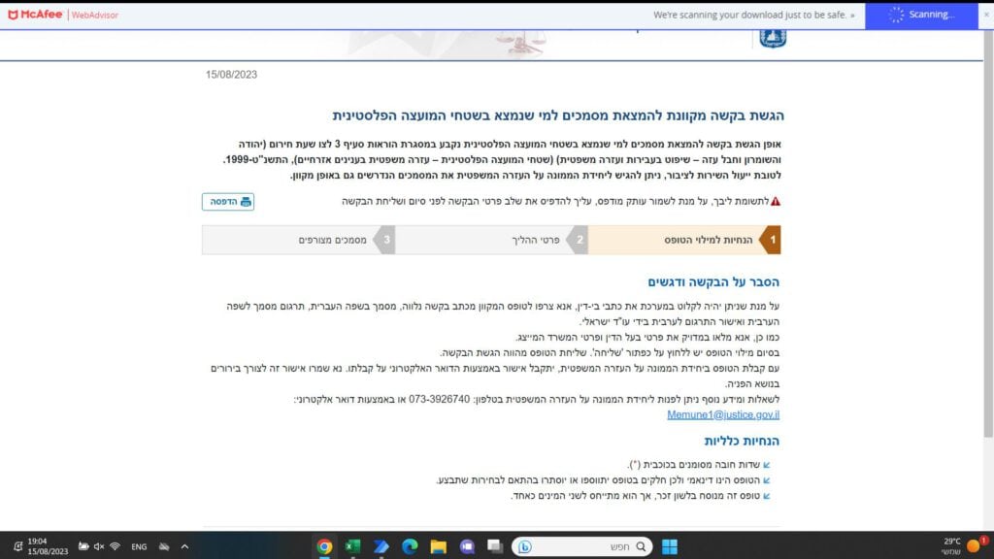Screen dimensions: 994x559
Task: Click the muted speaker volume icon
Action: (98, 546)
